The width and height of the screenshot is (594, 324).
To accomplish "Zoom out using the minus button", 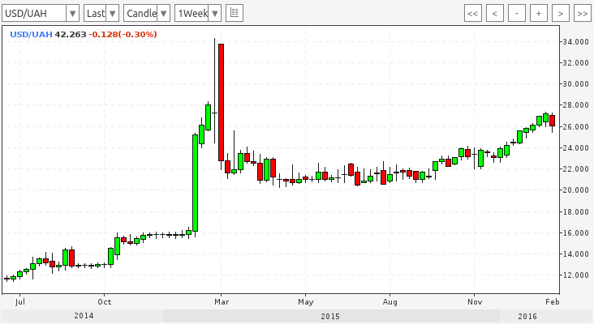I will click(517, 13).
